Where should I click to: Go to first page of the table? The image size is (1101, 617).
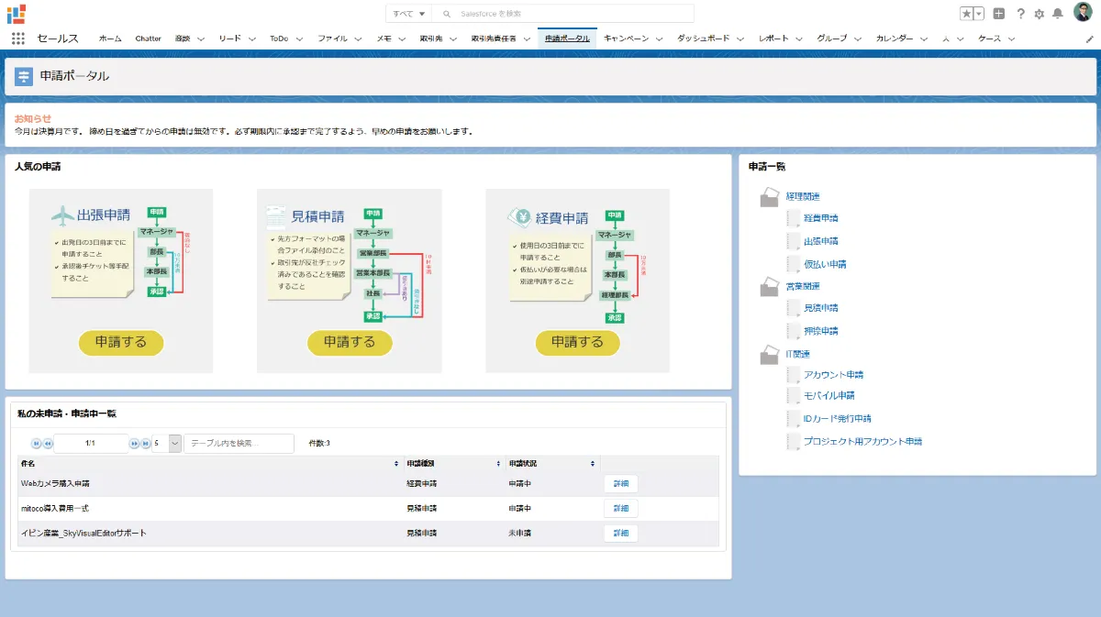click(x=37, y=443)
